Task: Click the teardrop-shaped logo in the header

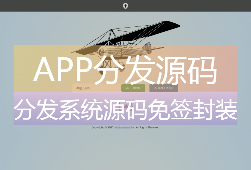Action: 125,6
